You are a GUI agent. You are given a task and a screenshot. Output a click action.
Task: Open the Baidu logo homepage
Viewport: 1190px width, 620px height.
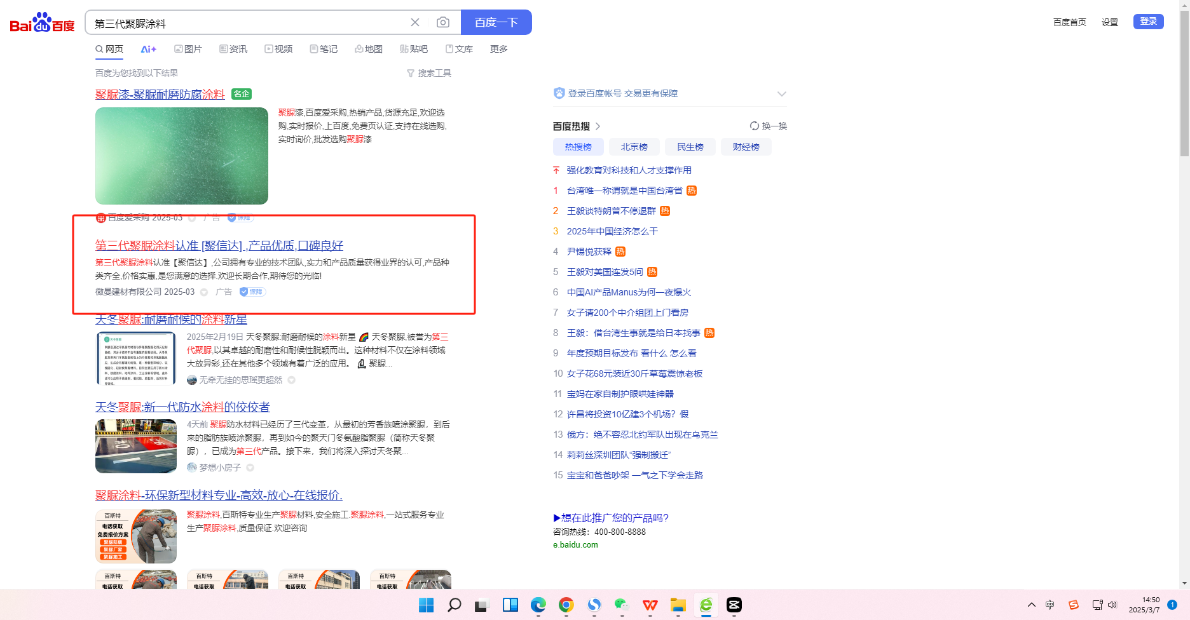(x=42, y=23)
